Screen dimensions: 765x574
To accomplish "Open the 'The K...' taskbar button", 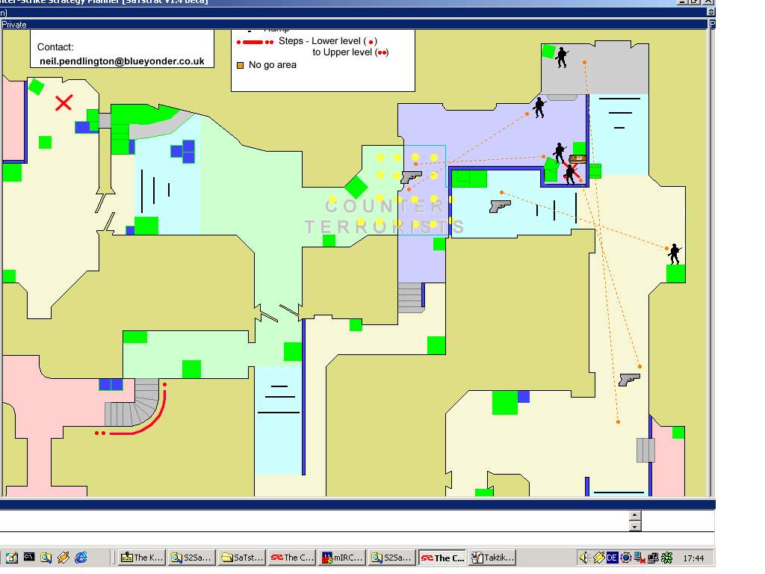I will tap(142, 558).
